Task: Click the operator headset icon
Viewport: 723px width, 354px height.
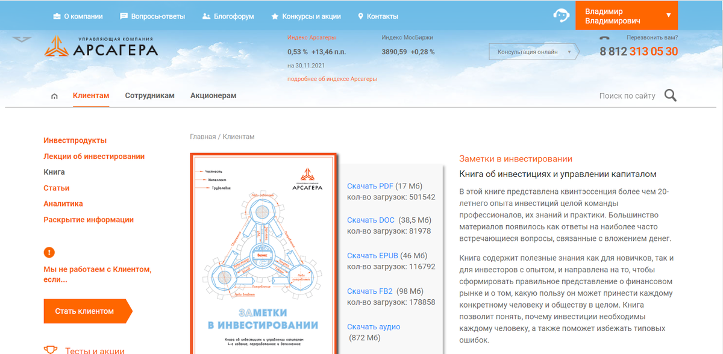Action: (562, 15)
